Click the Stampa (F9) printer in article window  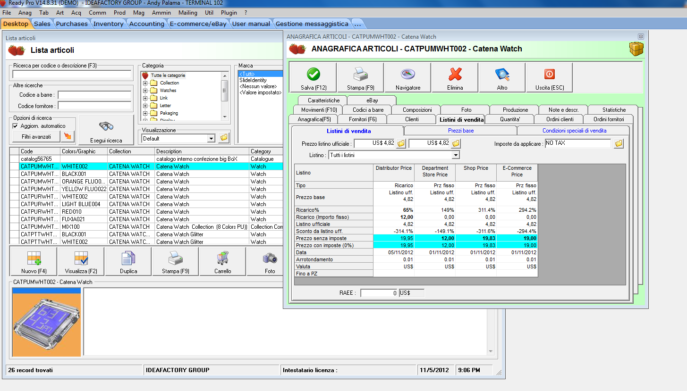tap(360, 75)
